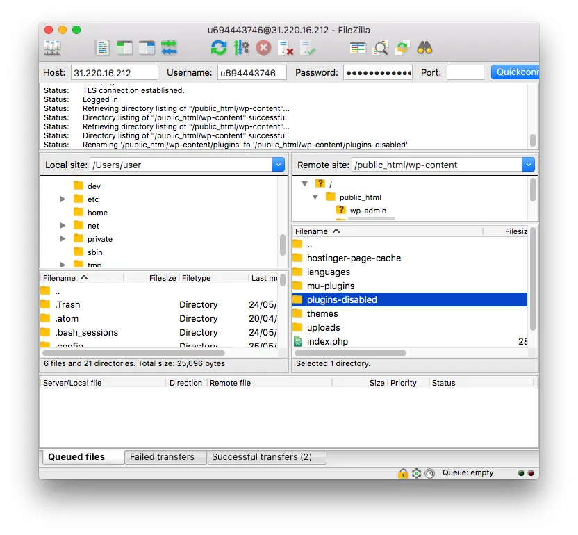Click Direction column header in queue
578x535 pixels.
tap(185, 383)
